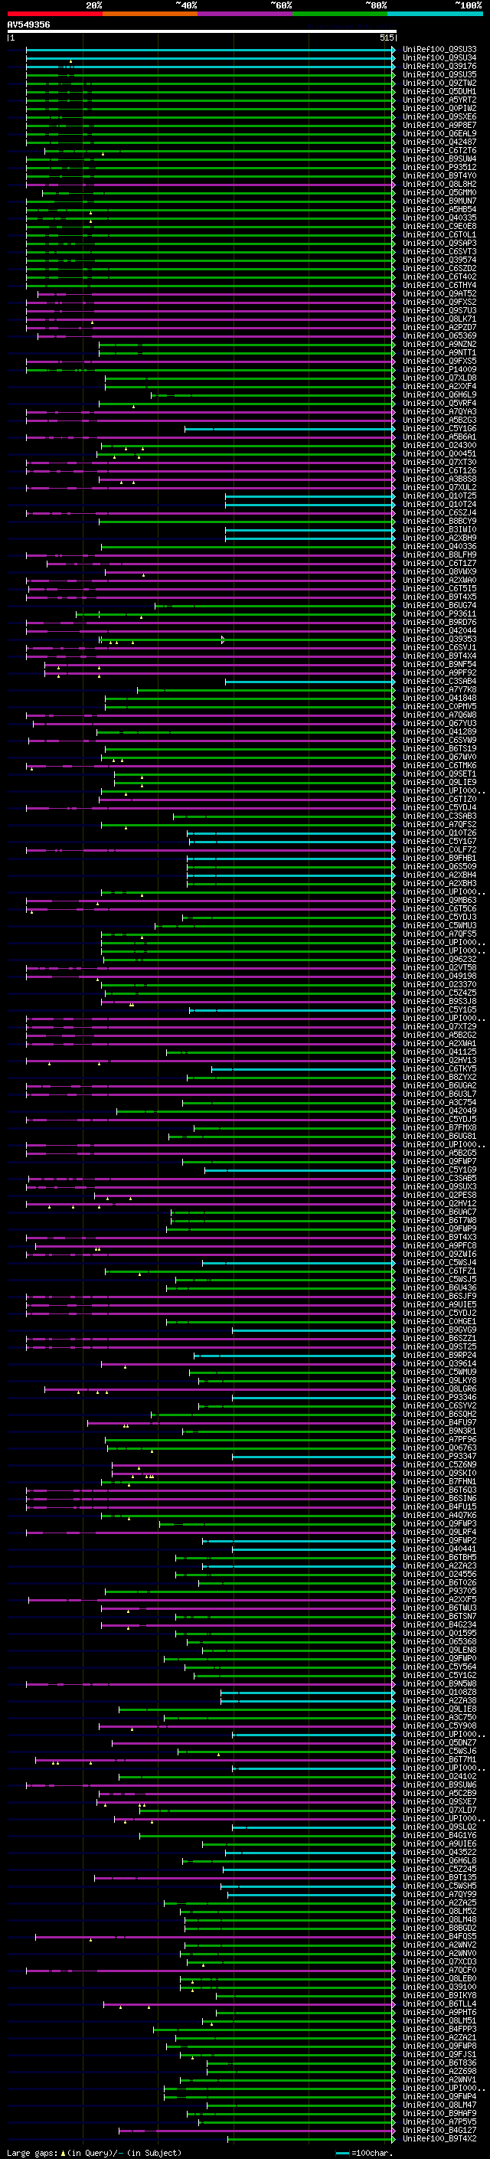Select the UniRef100_C6THY4 label
Image resolution: width=490 pixels, height=2159 pixels.
point(439,285)
